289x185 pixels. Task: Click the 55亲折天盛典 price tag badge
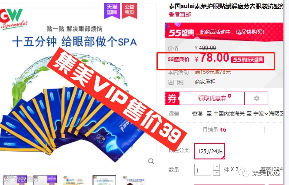(248, 59)
